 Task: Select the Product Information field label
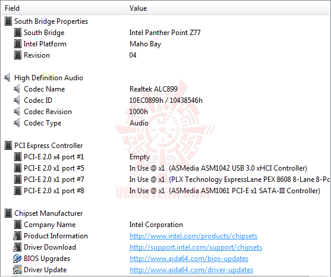click(x=56, y=236)
